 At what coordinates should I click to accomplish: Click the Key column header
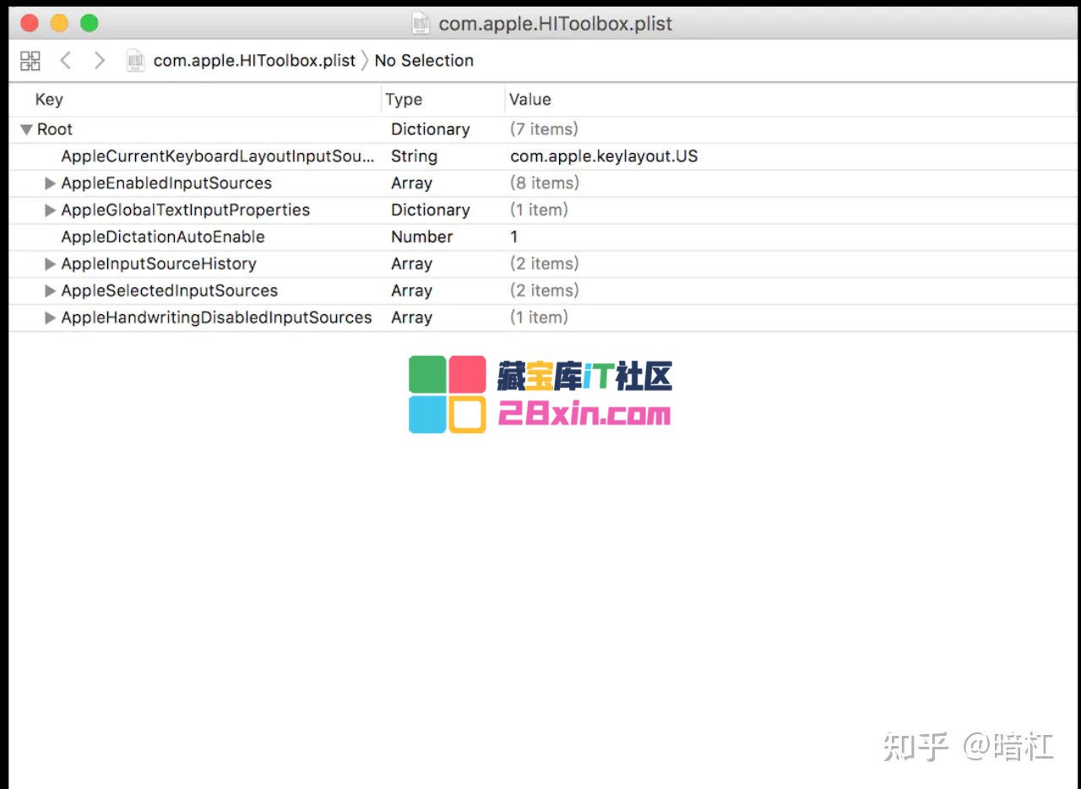coord(49,100)
